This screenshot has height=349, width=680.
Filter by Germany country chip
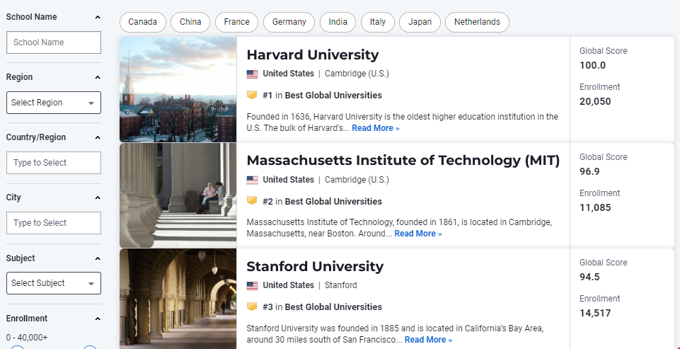point(289,22)
